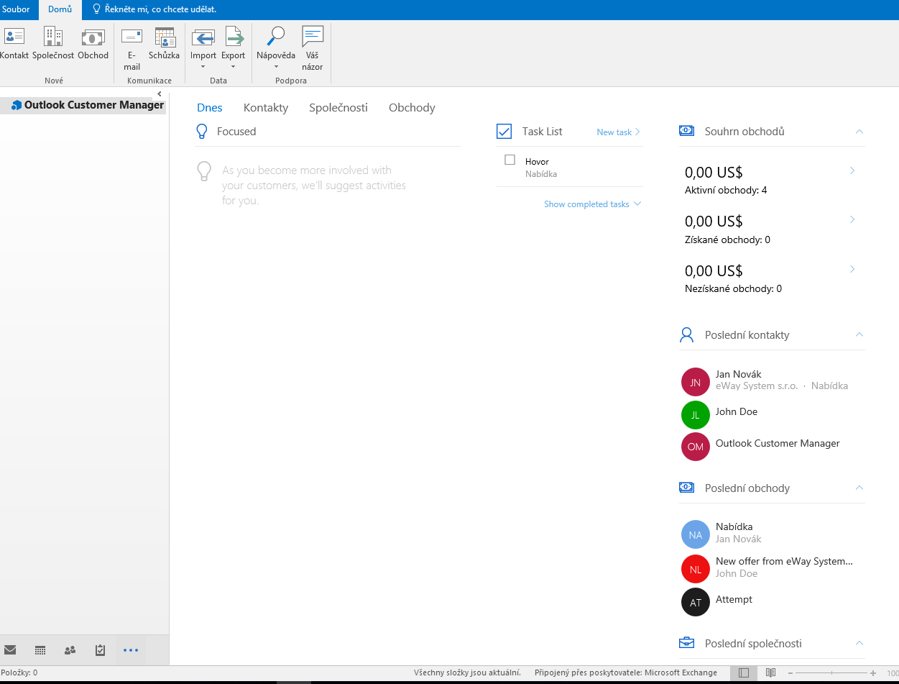Open Jan Novák's JN avatar

point(695,382)
